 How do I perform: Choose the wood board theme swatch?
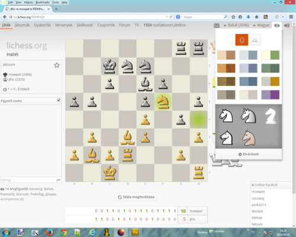[x=226, y=68]
